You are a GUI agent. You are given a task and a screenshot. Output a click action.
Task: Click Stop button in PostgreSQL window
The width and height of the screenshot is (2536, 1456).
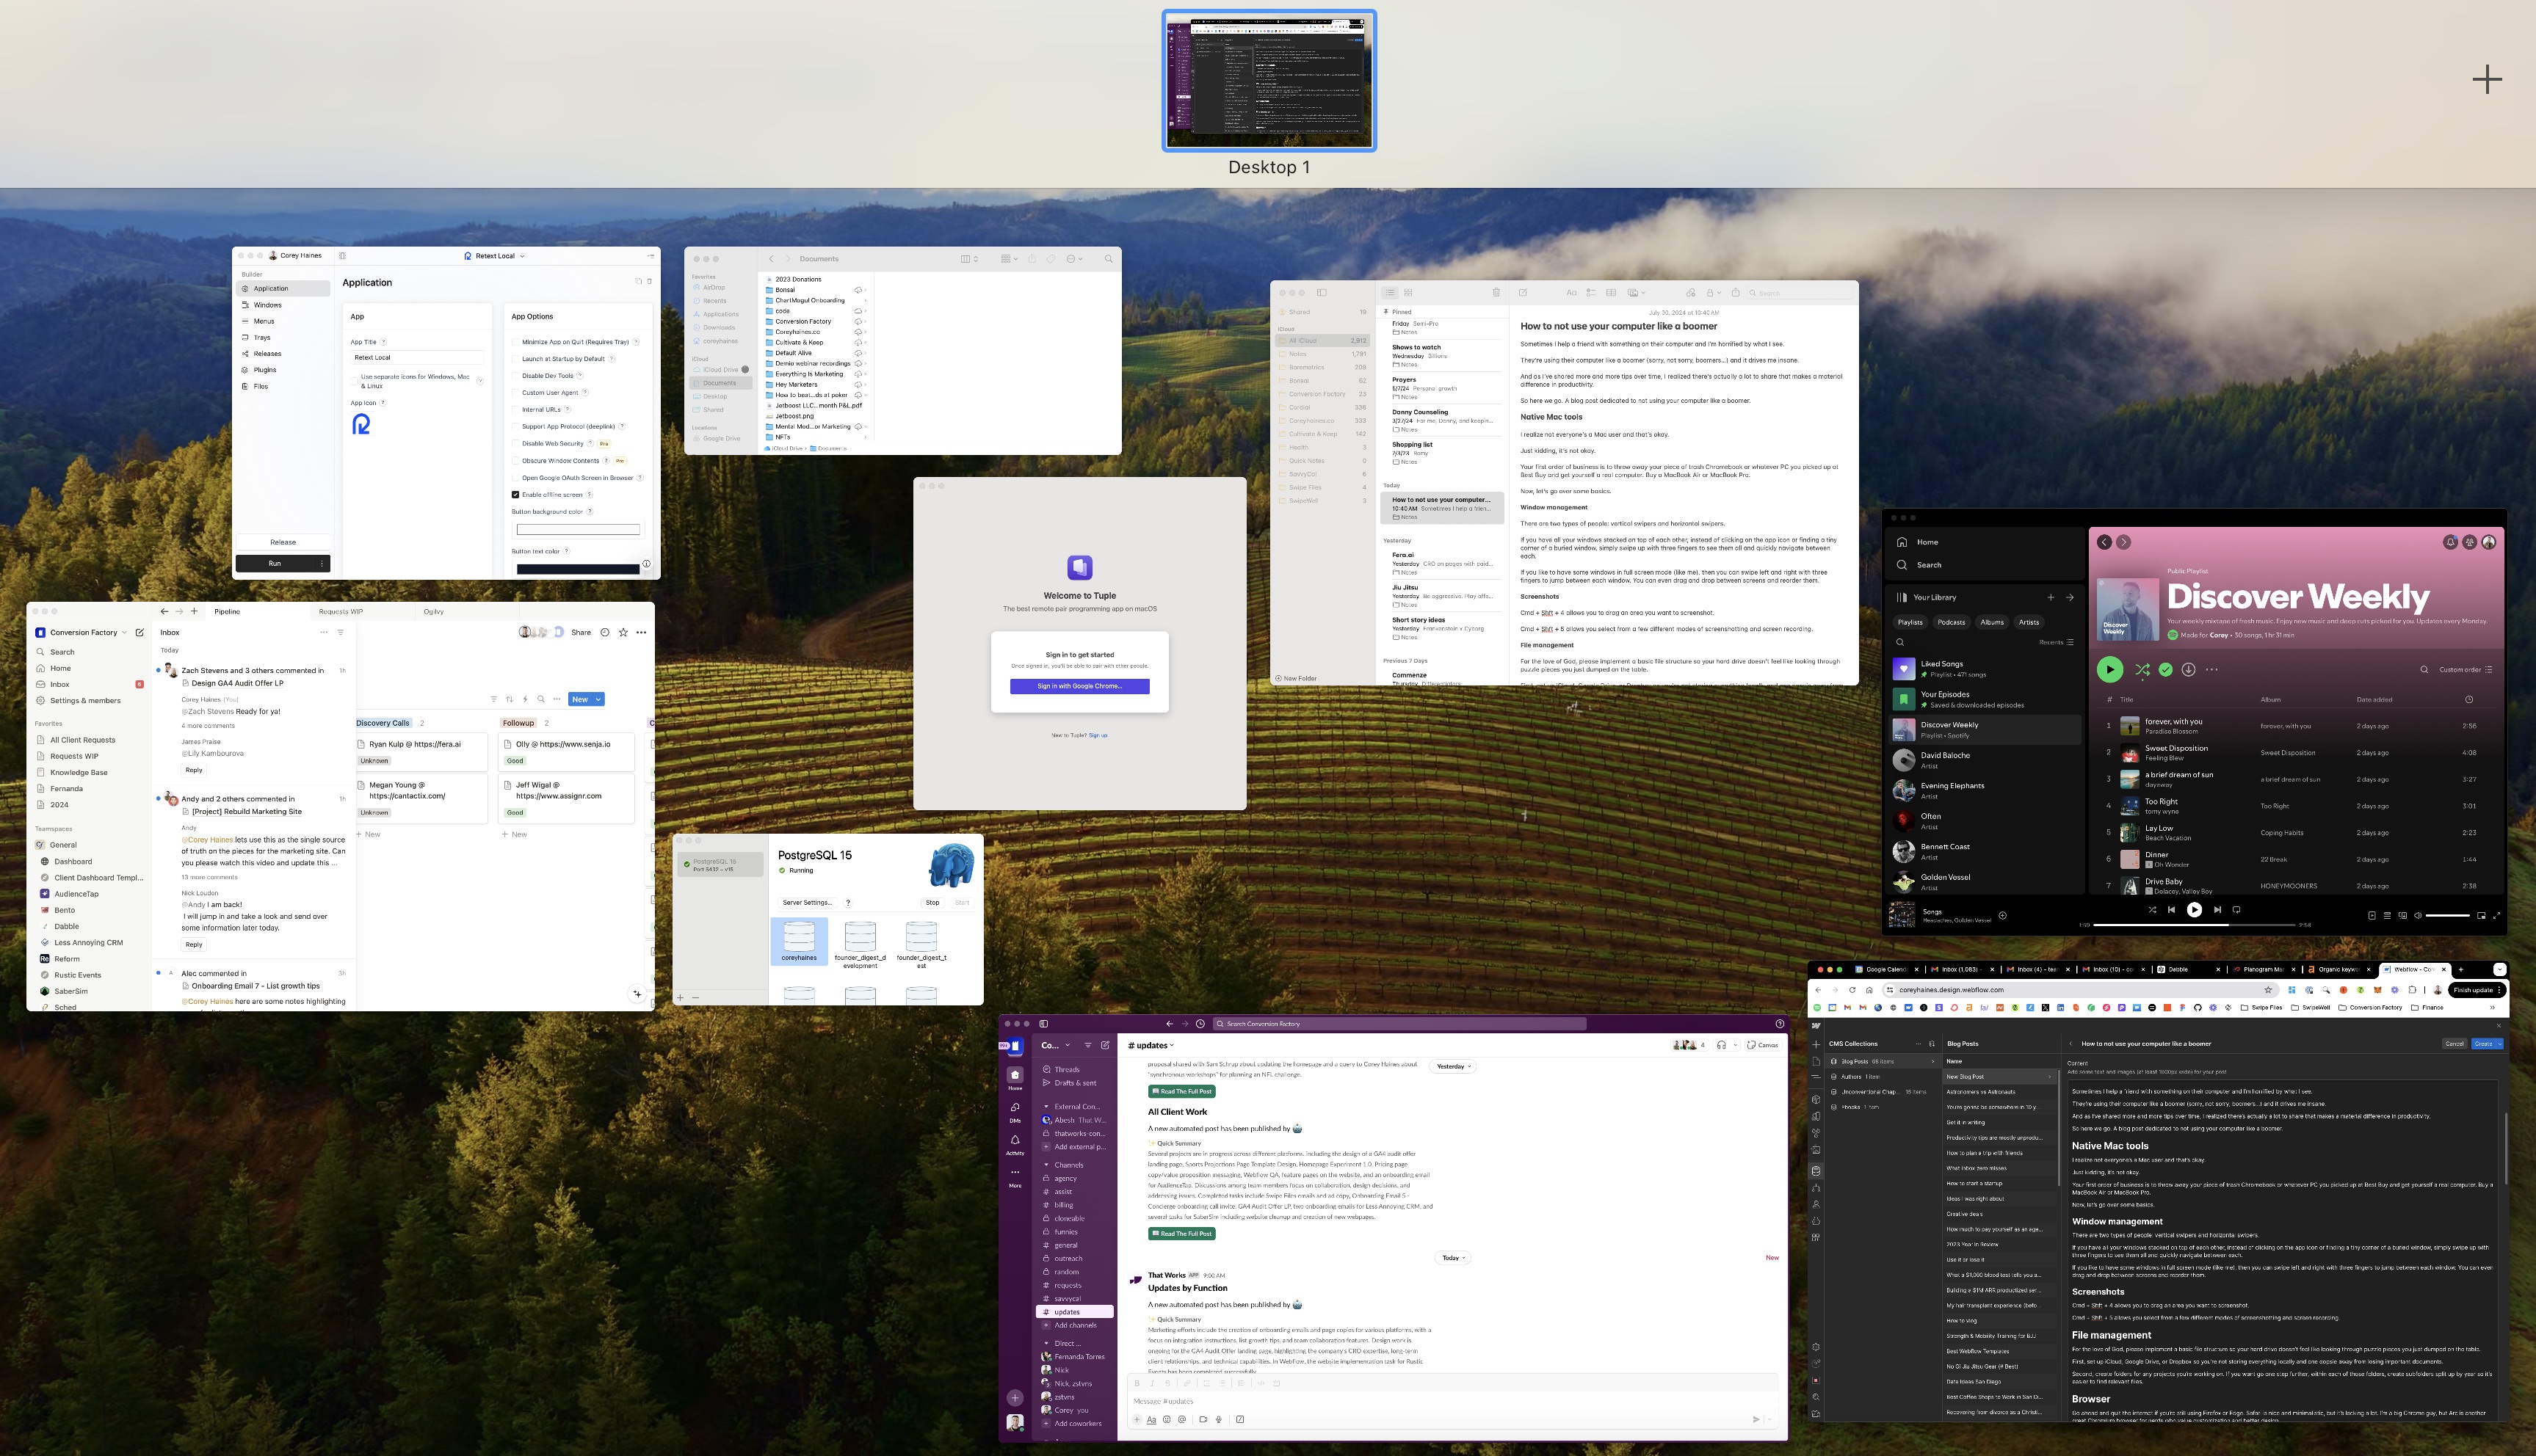[x=932, y=903]
